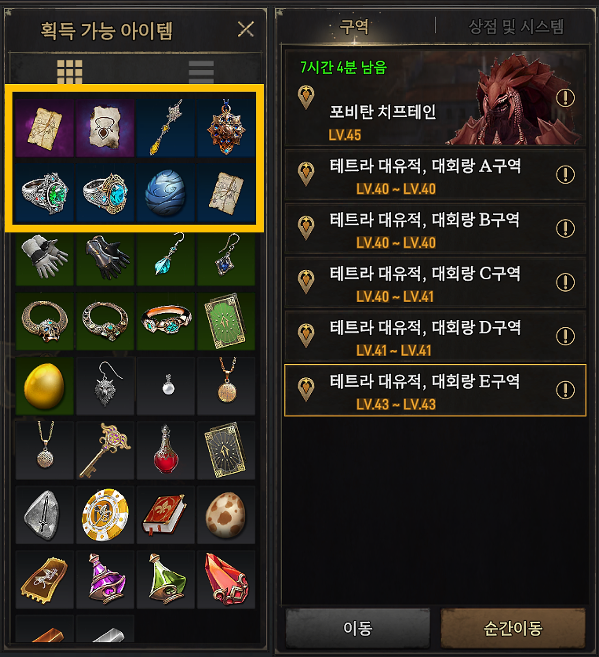
Task: Switch to list view of obtainable items
Action: 201,72
